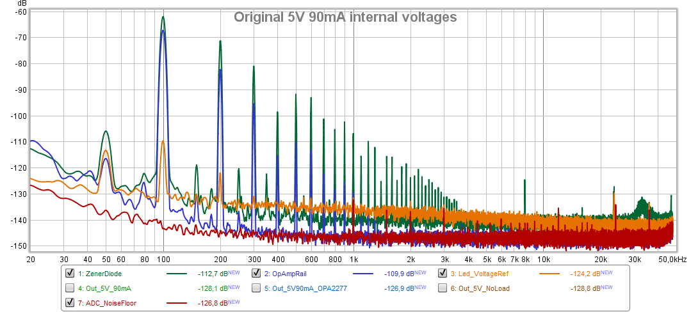Viewport: 691px width, 312px height.
Task: Click the -128,1 dB Out_5V_90mA value
Action: [x=213, y=288]
